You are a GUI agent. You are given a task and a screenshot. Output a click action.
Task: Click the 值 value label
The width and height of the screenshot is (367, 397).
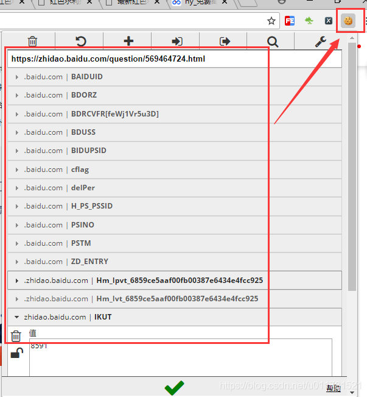[33, 333]
